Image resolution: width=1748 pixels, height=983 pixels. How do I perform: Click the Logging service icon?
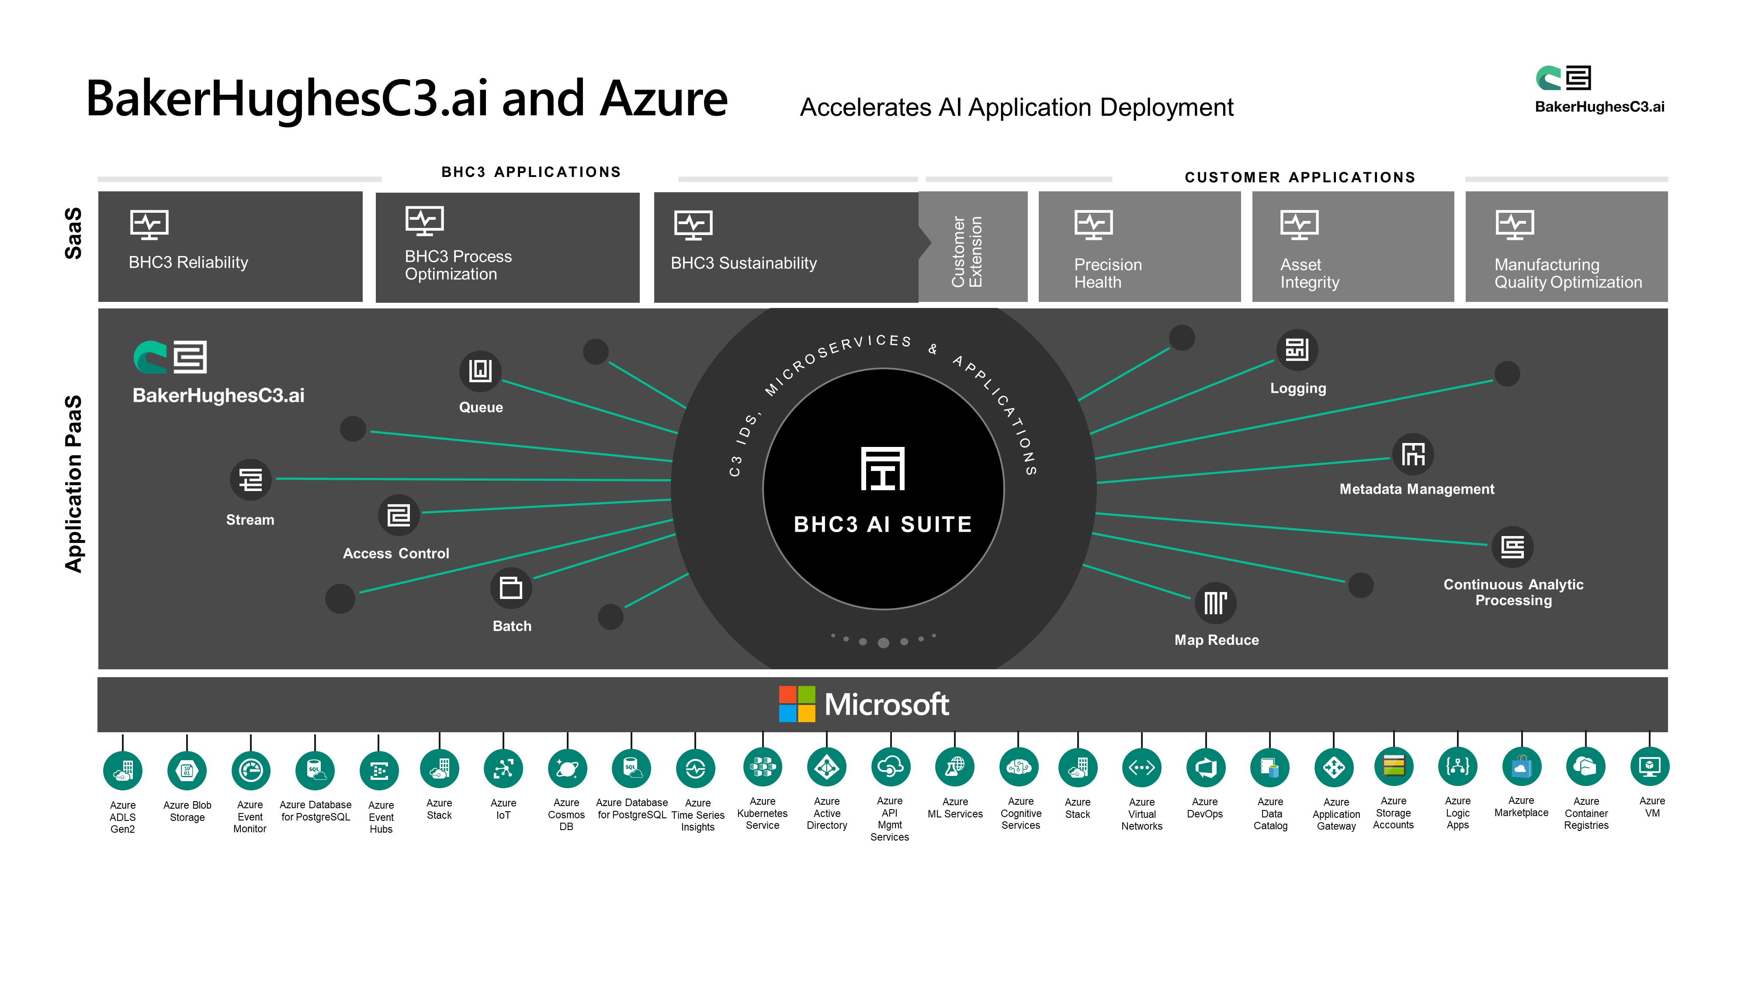click(x=1297, y=350)
